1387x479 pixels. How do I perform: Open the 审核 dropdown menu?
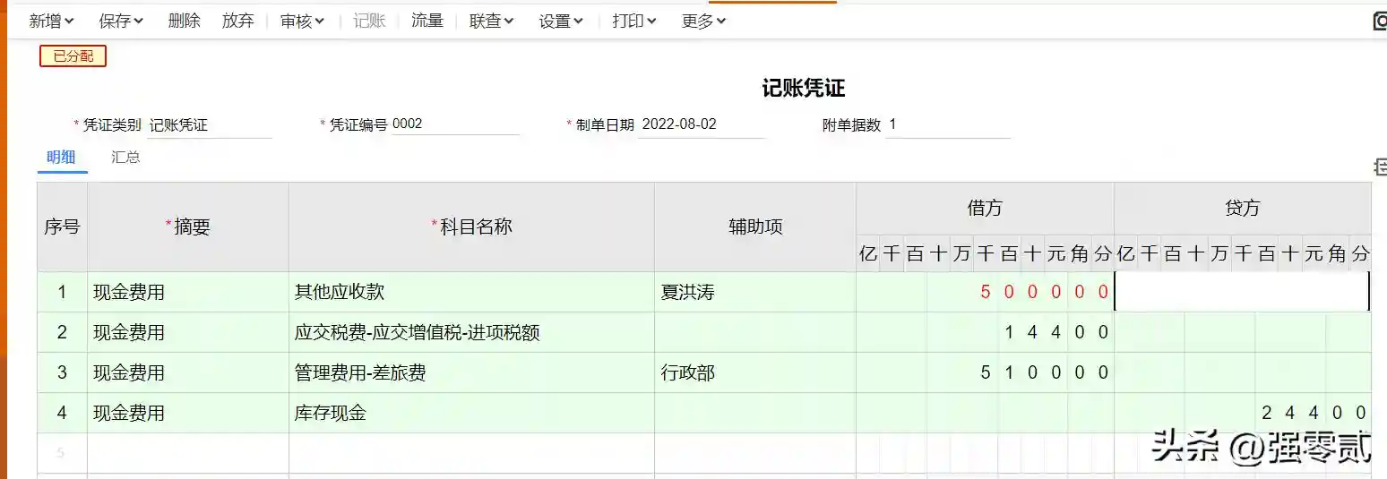point(302,21)
